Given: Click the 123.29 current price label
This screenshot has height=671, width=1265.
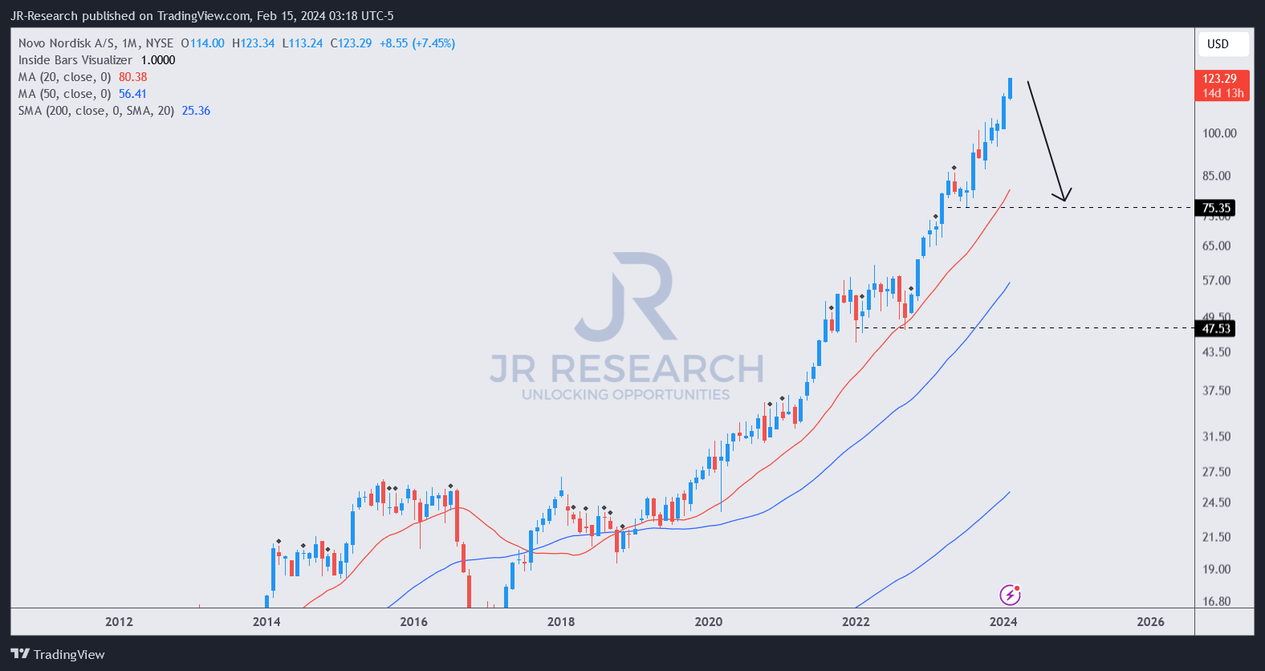Looking at the screenshot, I should pyautogui.click(x=1223, y=85).
